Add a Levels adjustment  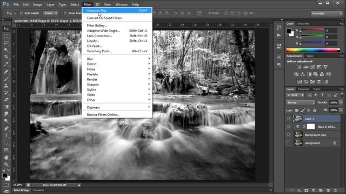[306, 67]
